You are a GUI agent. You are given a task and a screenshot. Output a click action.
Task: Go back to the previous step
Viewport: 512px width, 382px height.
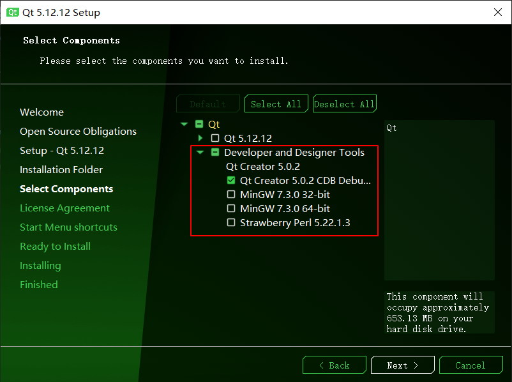point(335,365)
